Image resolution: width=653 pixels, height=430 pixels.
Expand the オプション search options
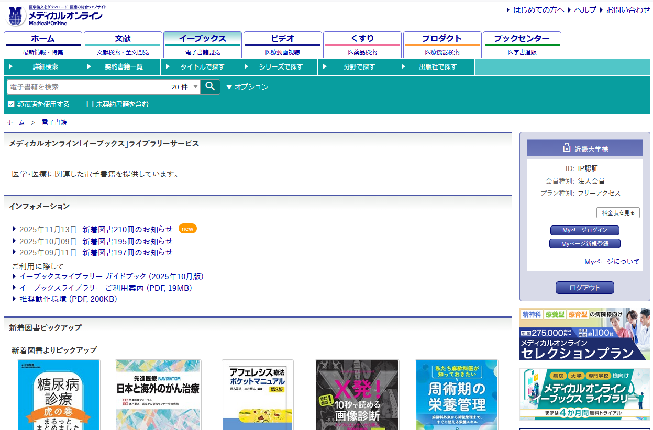pos(247,87)
